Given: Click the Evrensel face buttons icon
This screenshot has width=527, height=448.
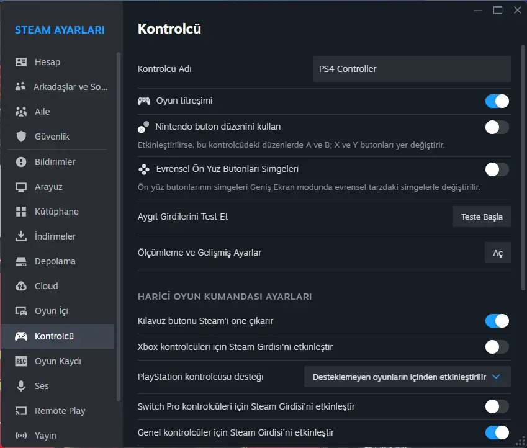Looking at the screenshot, I should coord(144,169).
